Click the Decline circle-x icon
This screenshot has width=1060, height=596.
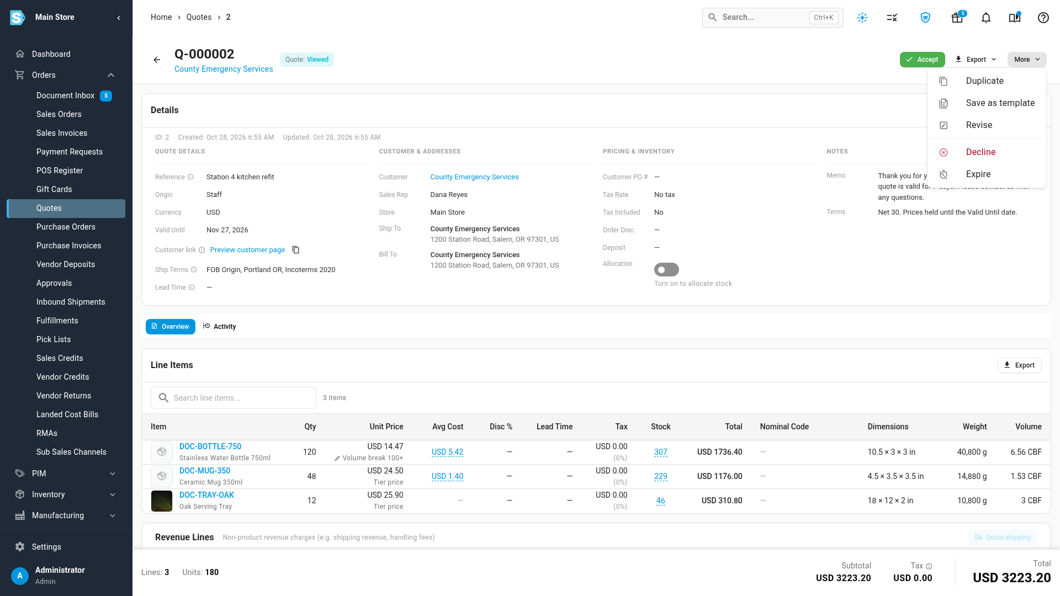944,152
